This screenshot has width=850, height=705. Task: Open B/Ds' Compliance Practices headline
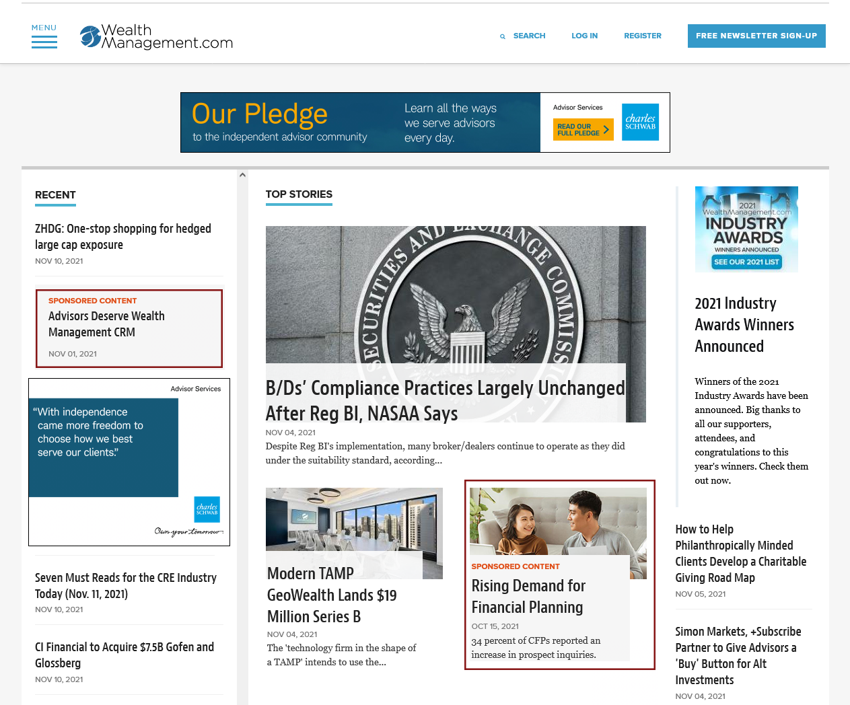coord(445,401)
